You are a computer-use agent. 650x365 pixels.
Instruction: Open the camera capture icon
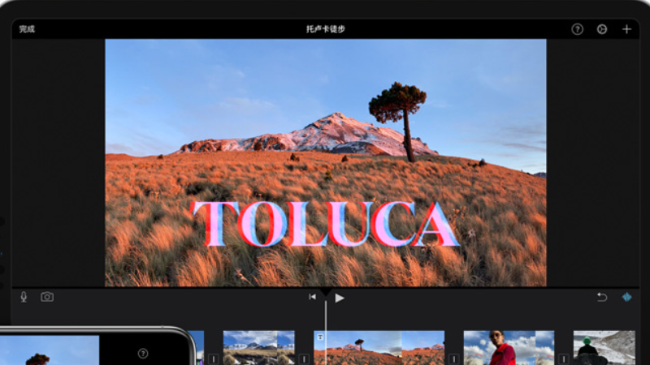click(x=47, y=297)
